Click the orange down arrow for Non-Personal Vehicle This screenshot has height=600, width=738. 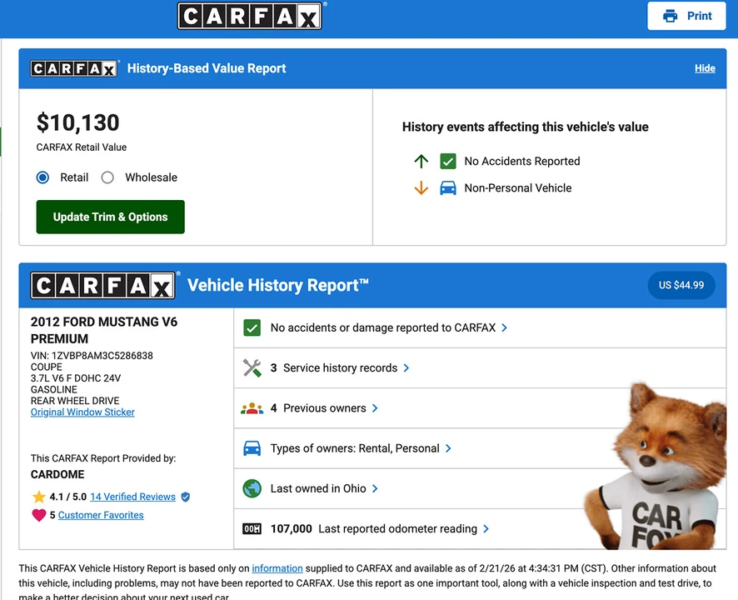(x=421, y=187)
